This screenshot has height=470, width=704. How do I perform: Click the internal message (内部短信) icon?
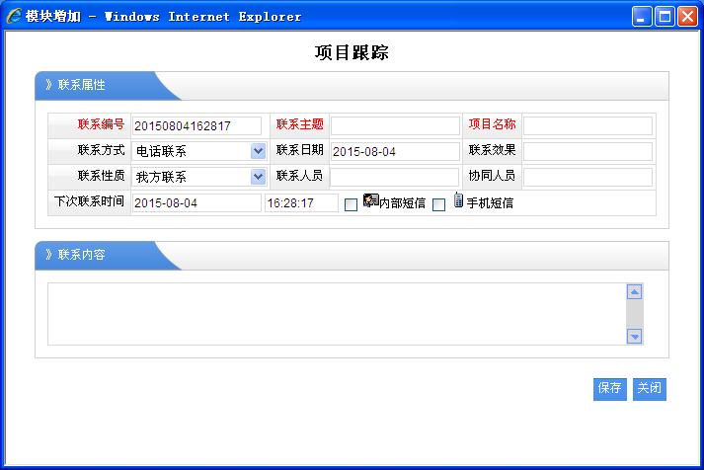(x=371, y=200)
